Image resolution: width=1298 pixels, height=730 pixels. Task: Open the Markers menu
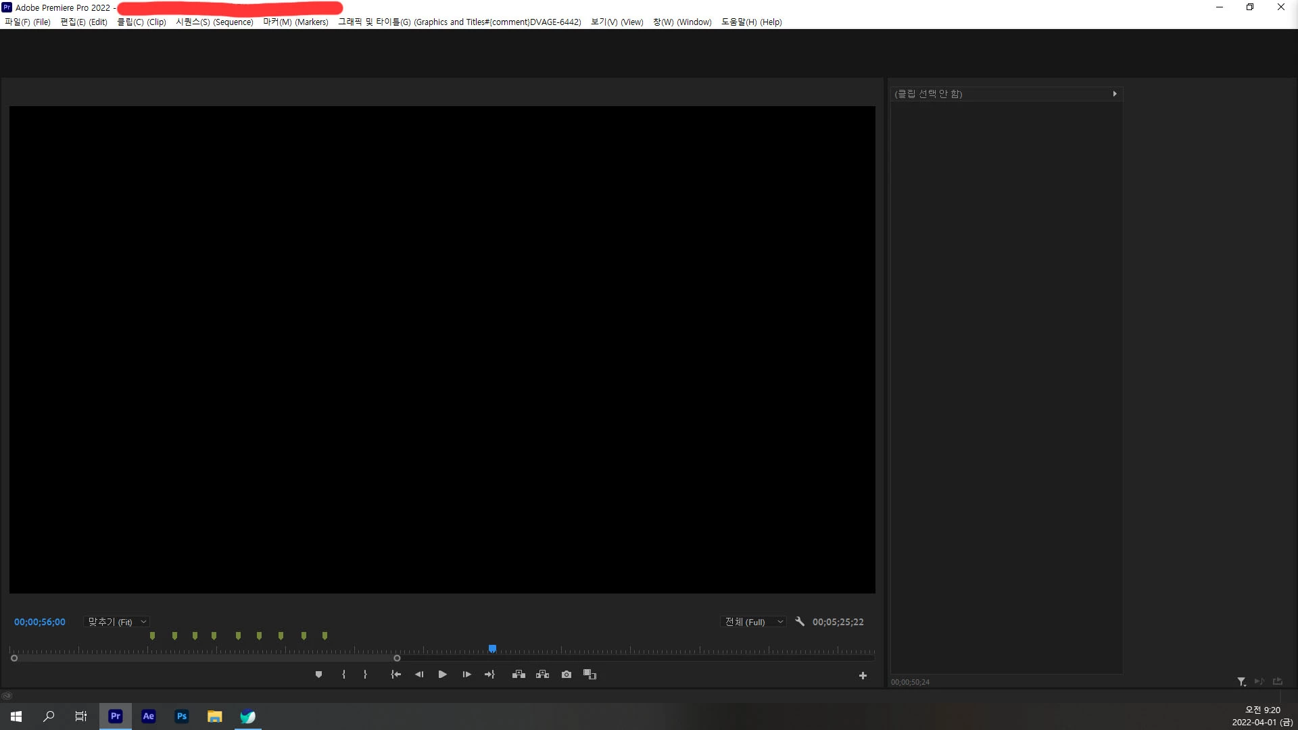pos(295,22)
